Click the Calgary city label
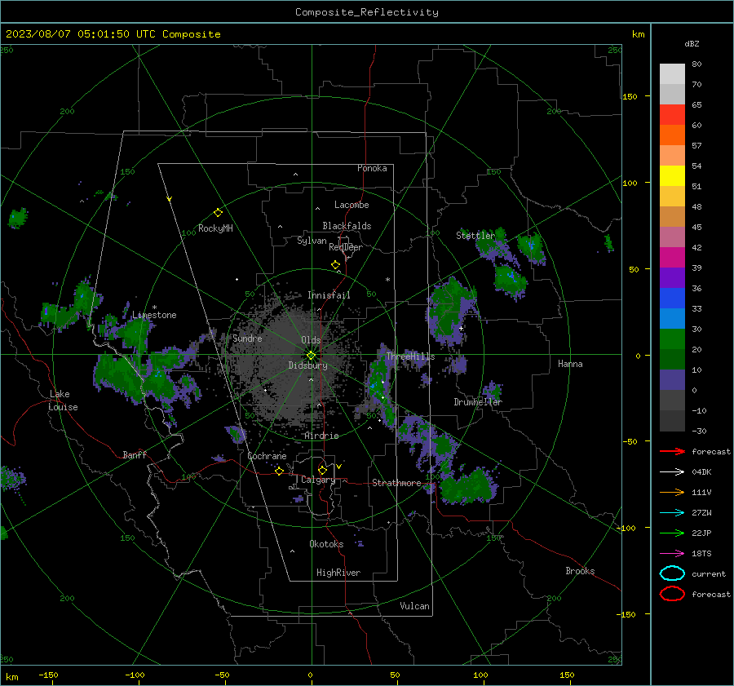 (318, 480)
